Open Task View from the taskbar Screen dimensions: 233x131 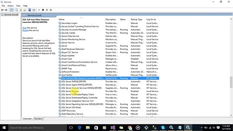[x=71, y=128]
